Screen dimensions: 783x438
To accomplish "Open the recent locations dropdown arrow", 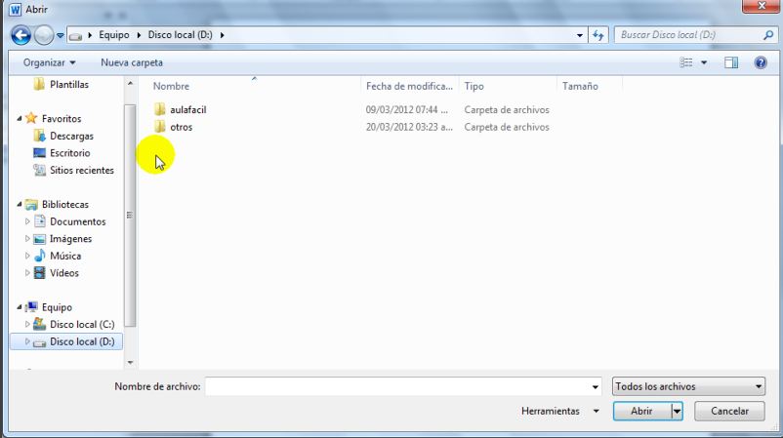I will tap(60, 35).
